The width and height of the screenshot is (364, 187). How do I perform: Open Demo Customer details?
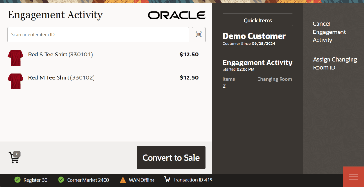point(254,36)
